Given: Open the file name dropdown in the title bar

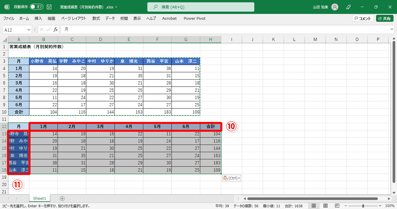Looking at the screenshot, I should (116, 7).
